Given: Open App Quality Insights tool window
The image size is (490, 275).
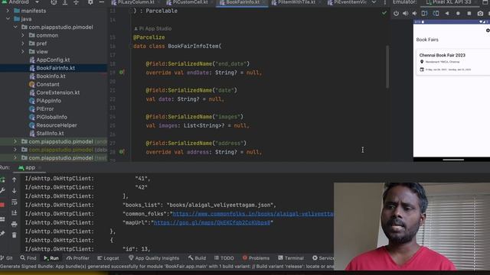Looking at the screenshot, I should click(x=154, y=258).
